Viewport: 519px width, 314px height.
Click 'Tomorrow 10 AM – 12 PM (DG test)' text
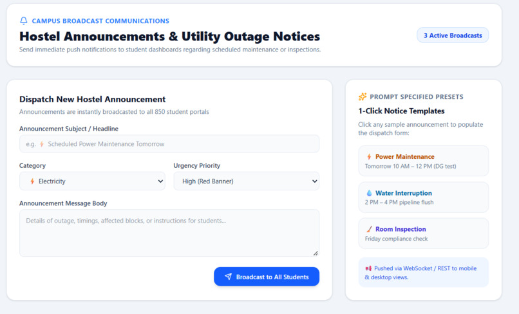(x=410, y=166)
